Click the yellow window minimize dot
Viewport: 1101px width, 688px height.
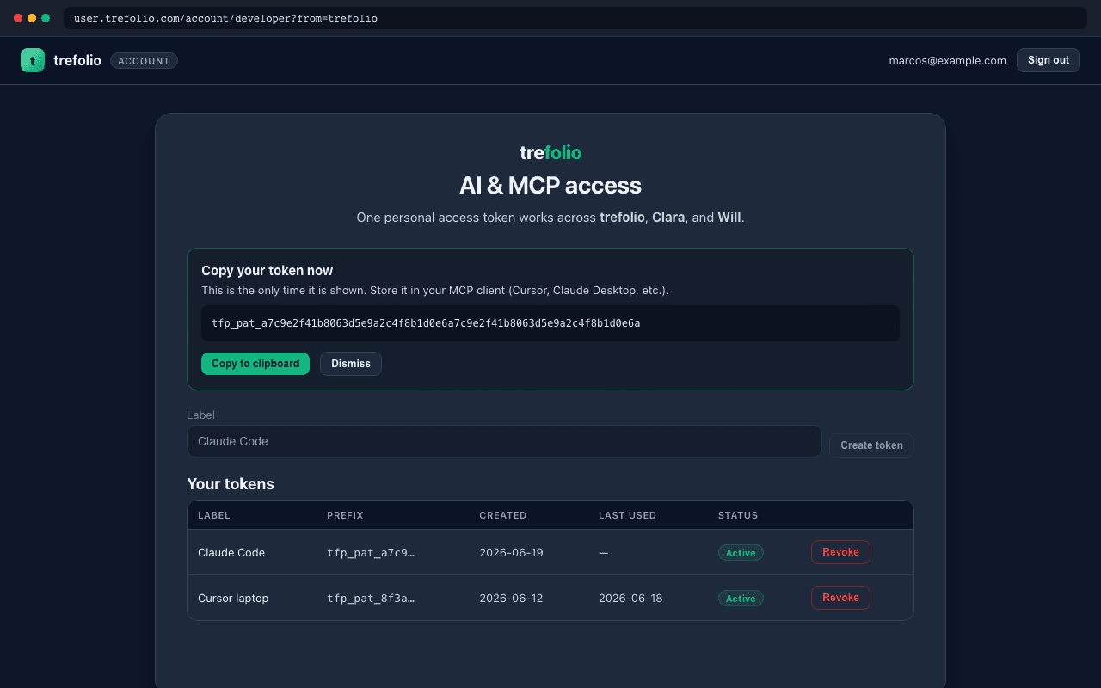click(x=32, y=18)
